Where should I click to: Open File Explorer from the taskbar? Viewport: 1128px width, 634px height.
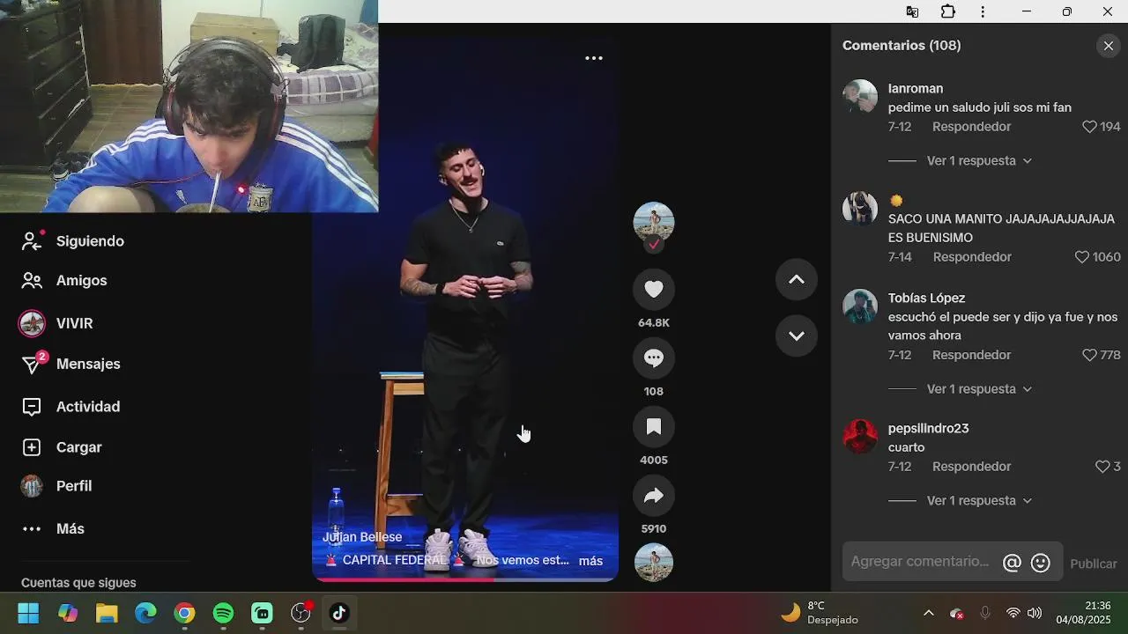(x=107, y=613)
